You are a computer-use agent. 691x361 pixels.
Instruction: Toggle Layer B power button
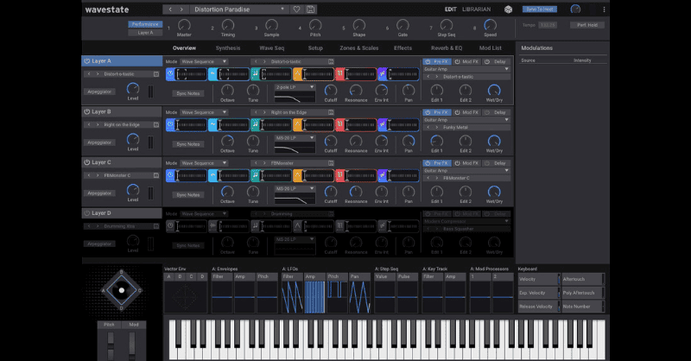click(87, 112)
